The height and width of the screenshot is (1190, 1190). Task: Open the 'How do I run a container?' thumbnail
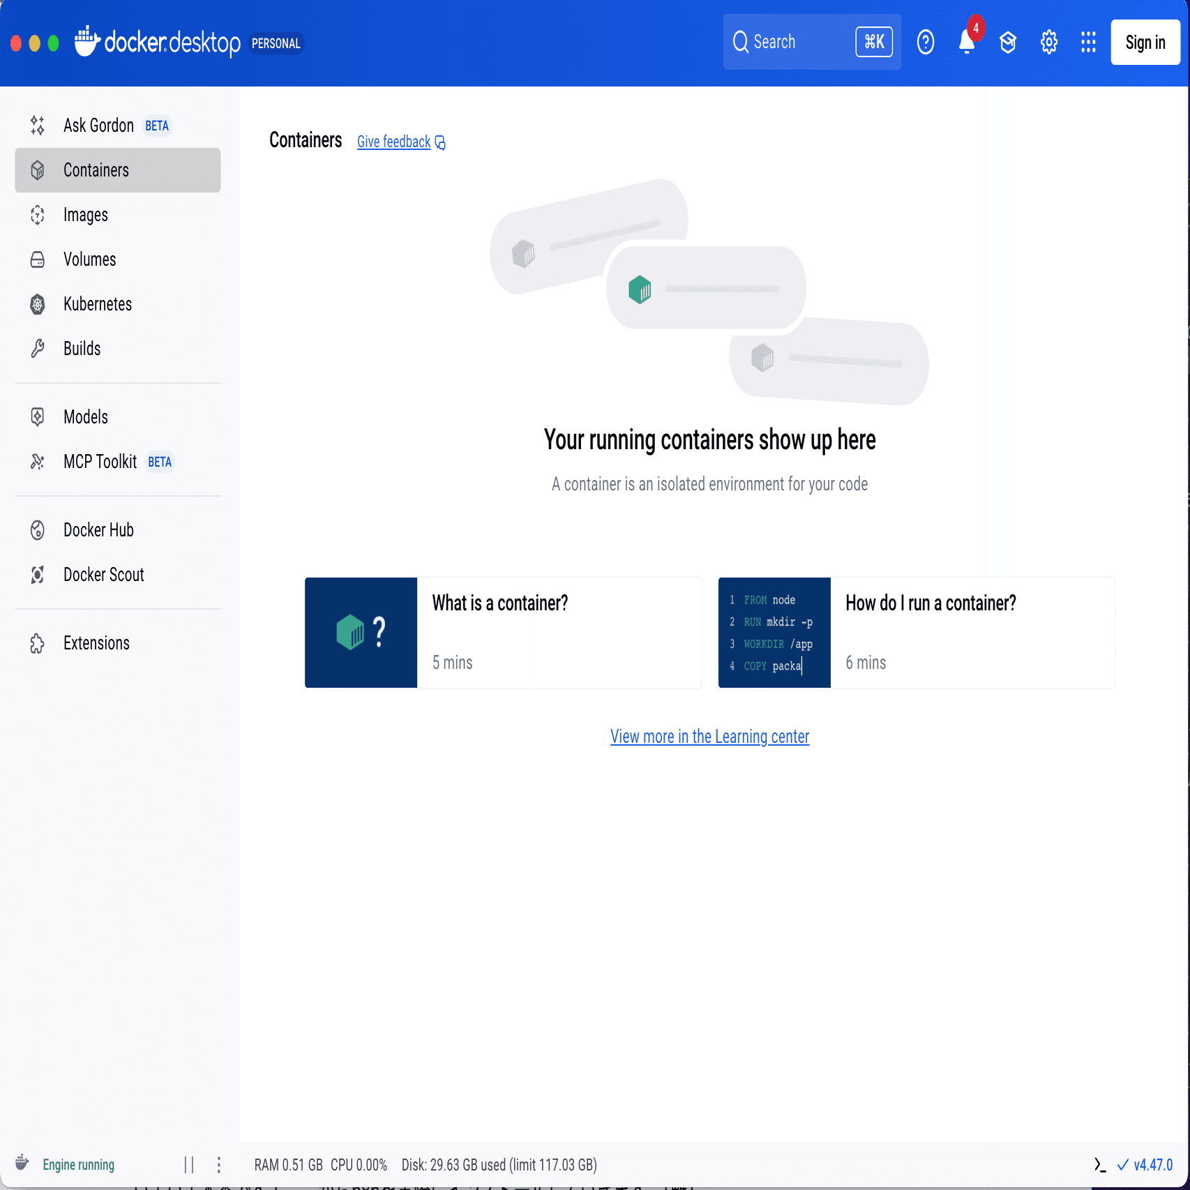point(774,633)
